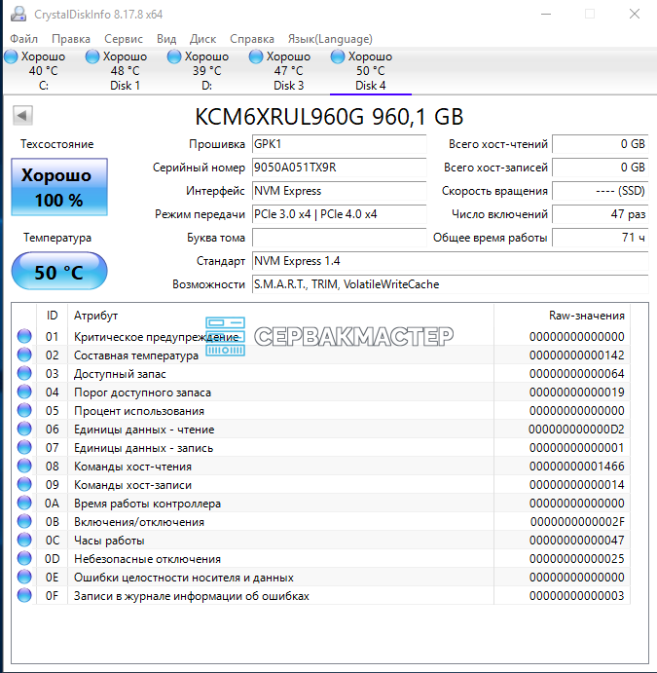Screen dimensions: 657x673
Task: Click the status icon for attribute 03
Action: tap(24, 373)
